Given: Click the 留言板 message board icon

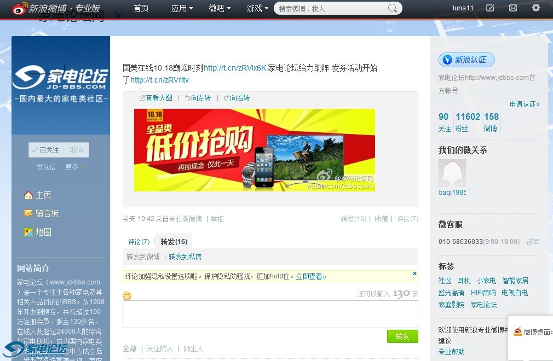Looking at the screenshot, I should point(28,213).
